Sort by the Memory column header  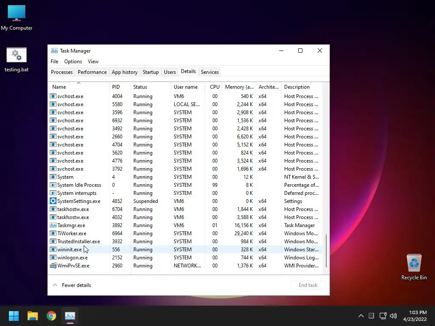pyautogui.click(x=239, y=87)
